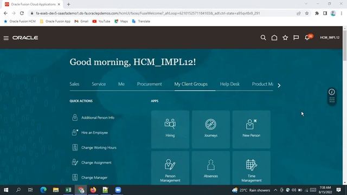Viewport: 347px width, 195px height.
Task: Open the YouTube bookmark
Action: click(x=101, y=21)
